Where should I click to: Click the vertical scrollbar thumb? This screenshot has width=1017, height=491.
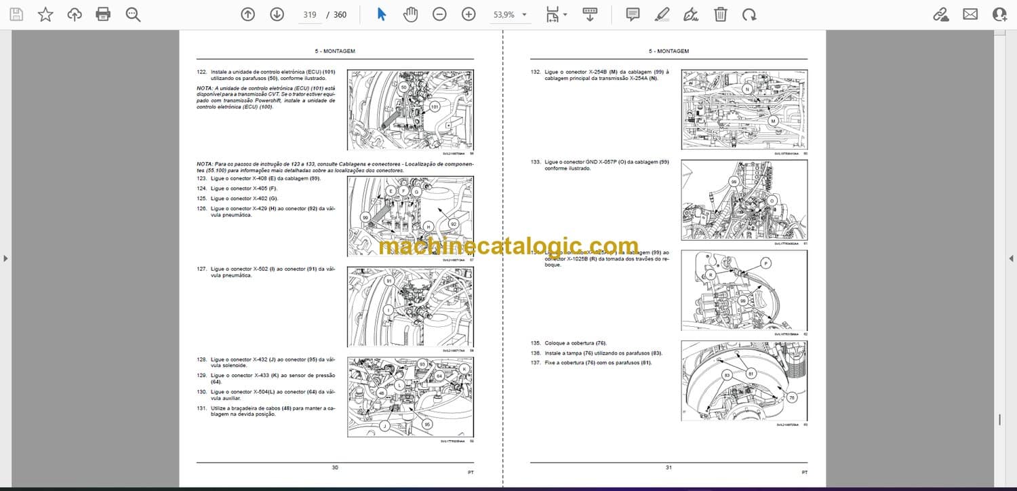tap(1000, 420)
